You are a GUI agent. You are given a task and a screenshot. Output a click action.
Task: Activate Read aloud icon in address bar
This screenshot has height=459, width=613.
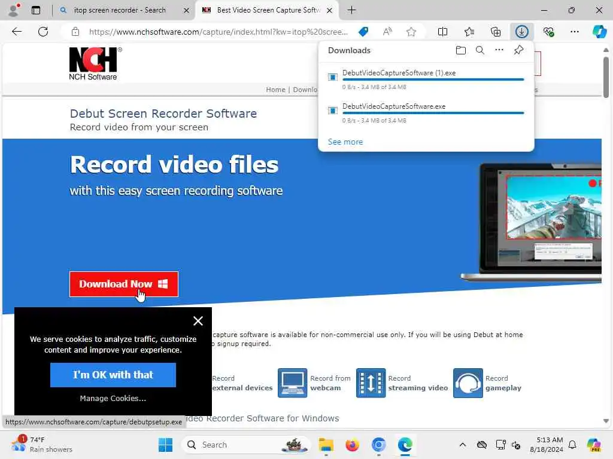click(x=387, y=32)
